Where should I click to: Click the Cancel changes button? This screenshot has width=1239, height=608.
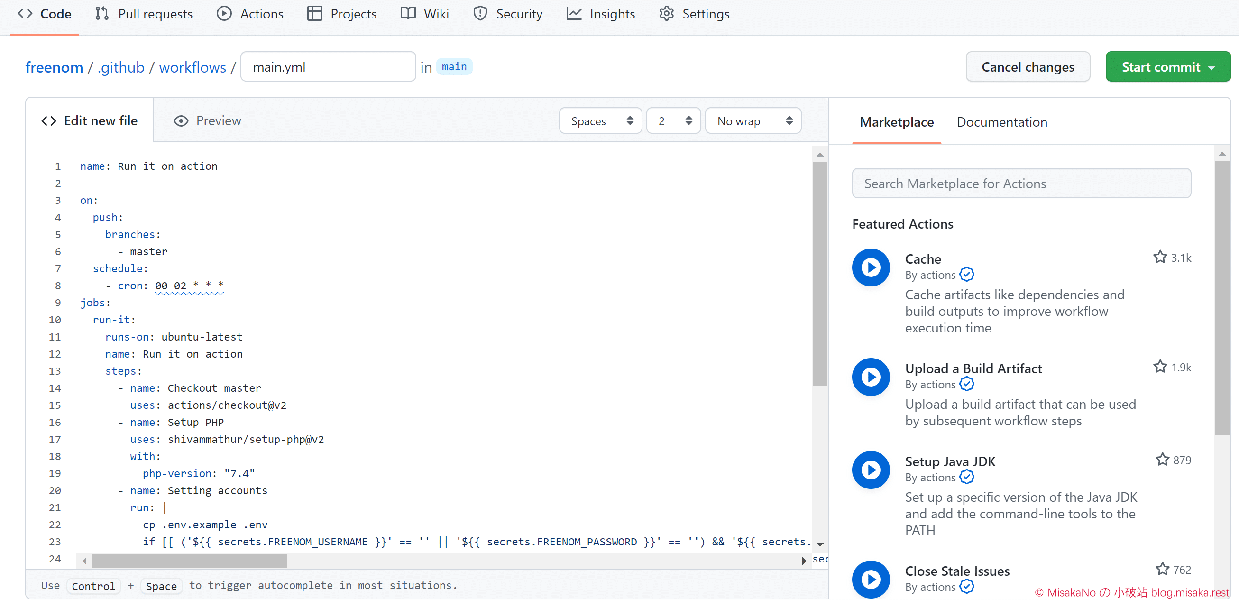[1028, 67]
